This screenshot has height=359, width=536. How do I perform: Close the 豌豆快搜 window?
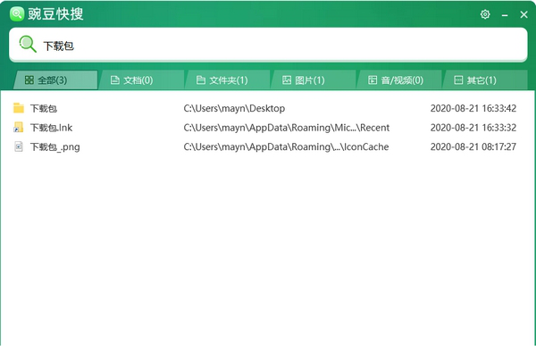523,14
